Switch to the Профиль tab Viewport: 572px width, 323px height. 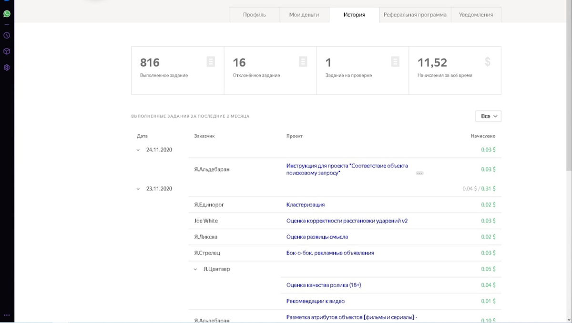[x=254, y=15]
